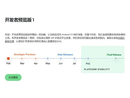Click the Aug month label
The height and width of the screenshot is (98, 130).
(88, 64)
